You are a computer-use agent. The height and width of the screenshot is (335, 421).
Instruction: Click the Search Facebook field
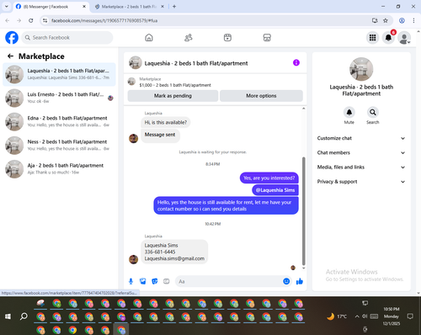67,38
